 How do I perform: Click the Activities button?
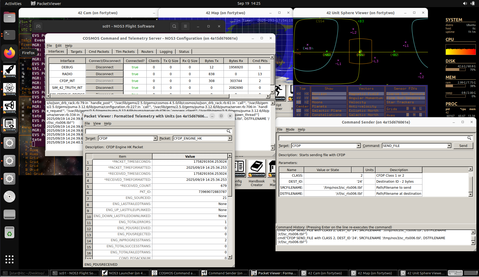(x=13, y=3)
